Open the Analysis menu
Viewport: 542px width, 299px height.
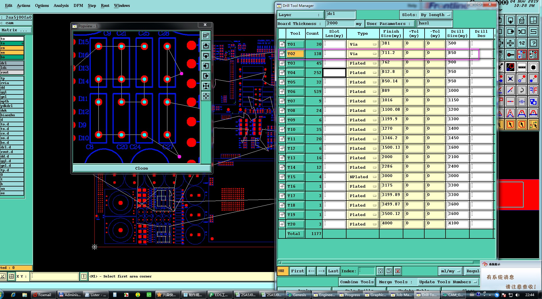(x=61, y=5)
